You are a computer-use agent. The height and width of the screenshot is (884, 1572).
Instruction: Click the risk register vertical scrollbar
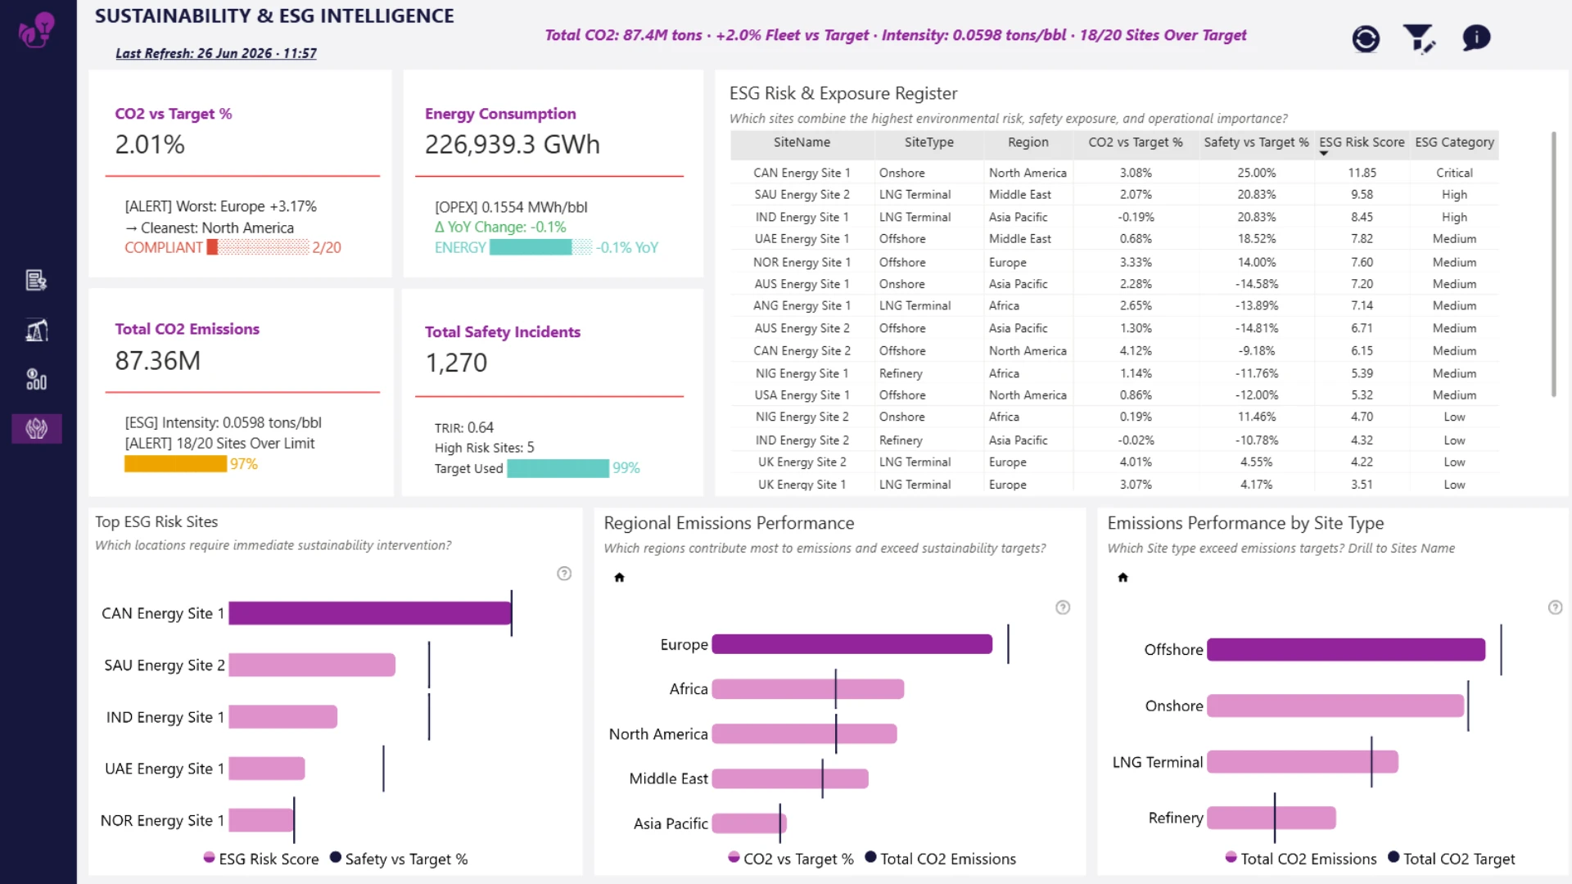click(1553, 264)
